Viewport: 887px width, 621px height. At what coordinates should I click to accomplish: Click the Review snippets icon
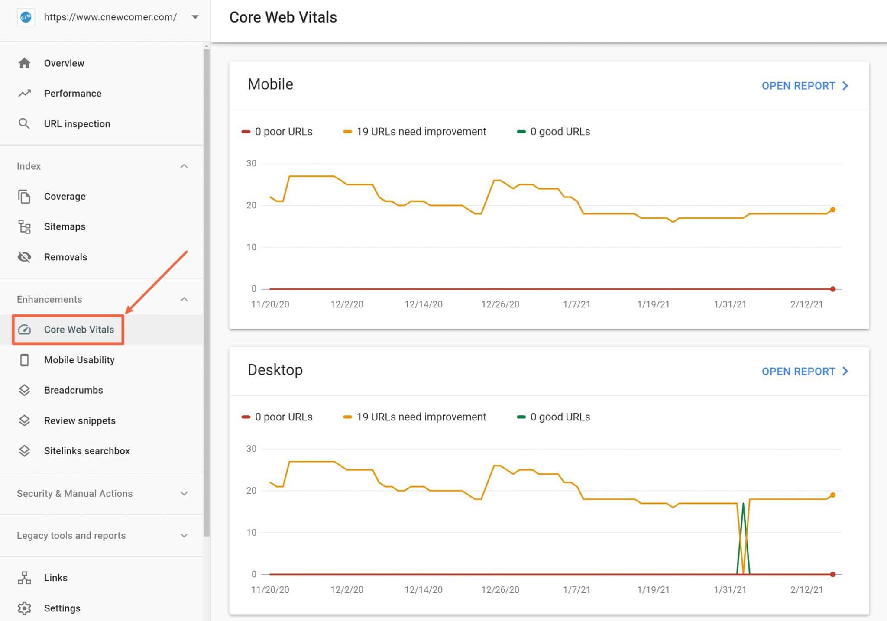coord(25,420)
